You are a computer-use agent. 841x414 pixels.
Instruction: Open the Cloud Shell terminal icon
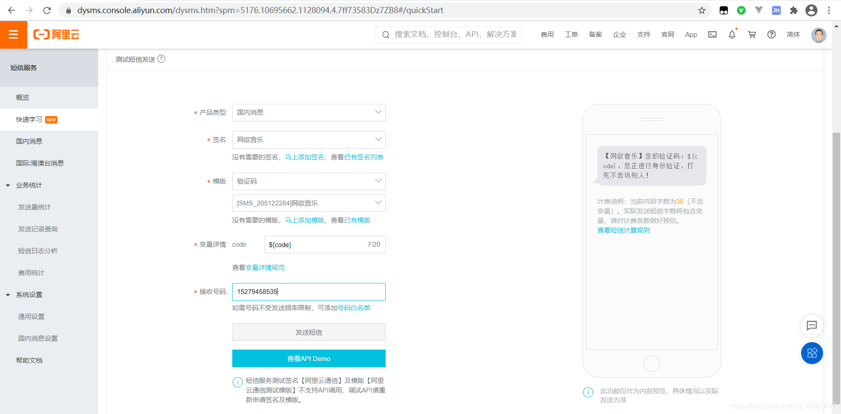(713, 35)
